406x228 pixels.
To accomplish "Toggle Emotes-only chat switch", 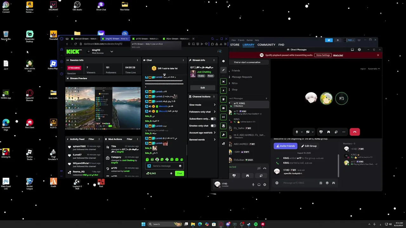I will 213,126.
